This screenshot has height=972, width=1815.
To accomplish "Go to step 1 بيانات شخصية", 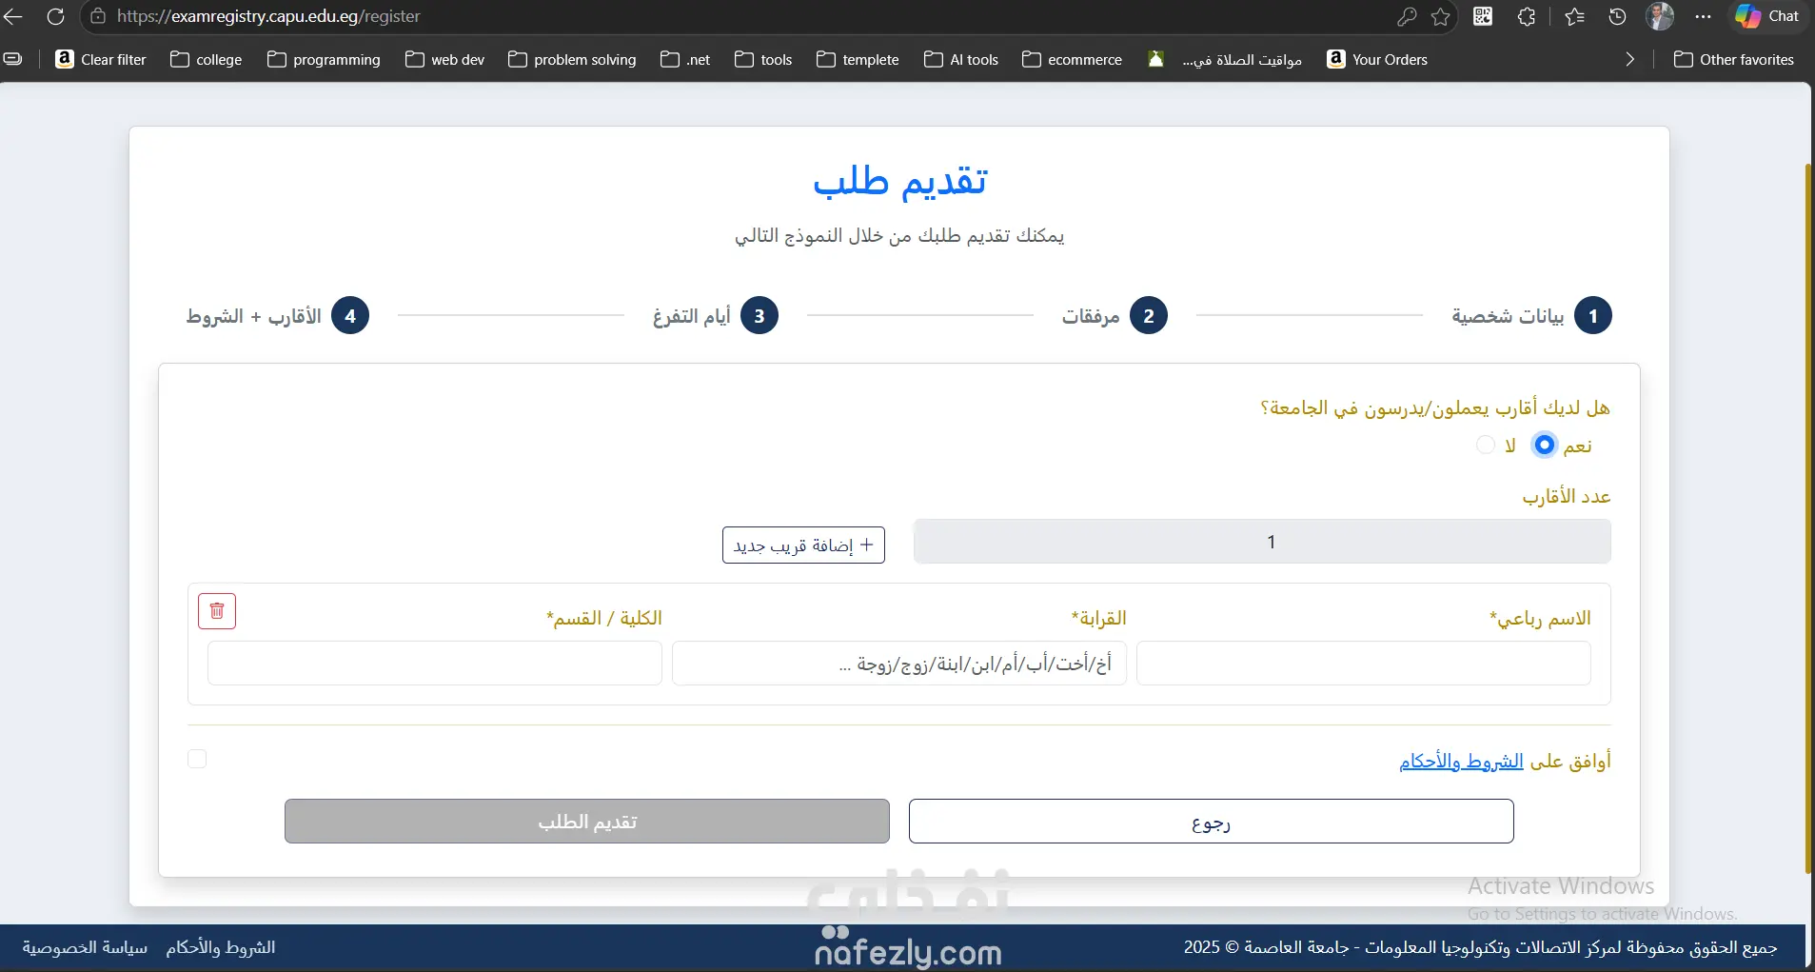I will click(1531, 316).
